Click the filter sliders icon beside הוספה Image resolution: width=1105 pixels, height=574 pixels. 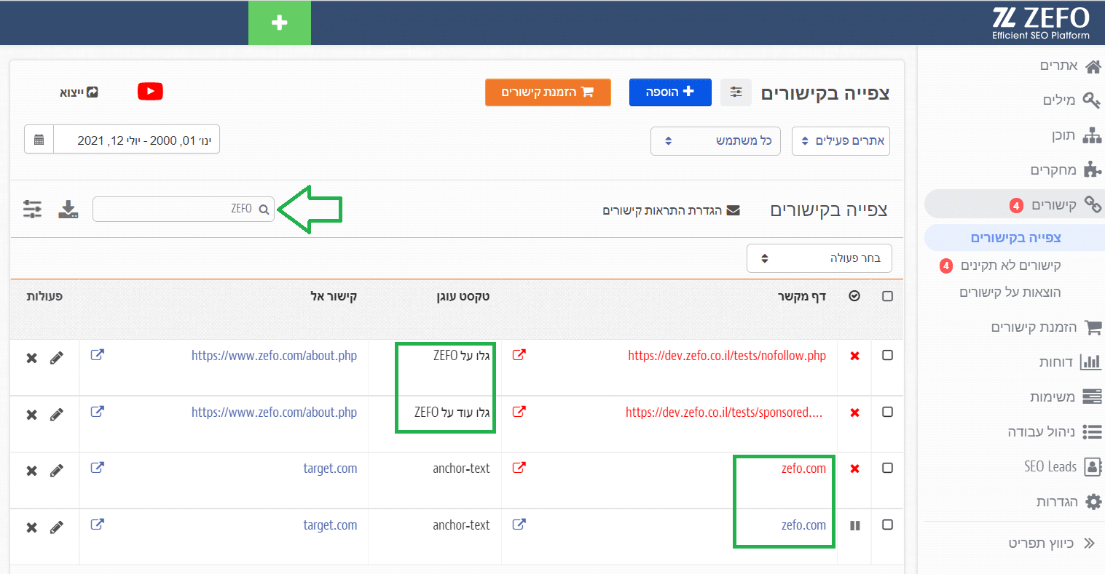coord(736,92)
